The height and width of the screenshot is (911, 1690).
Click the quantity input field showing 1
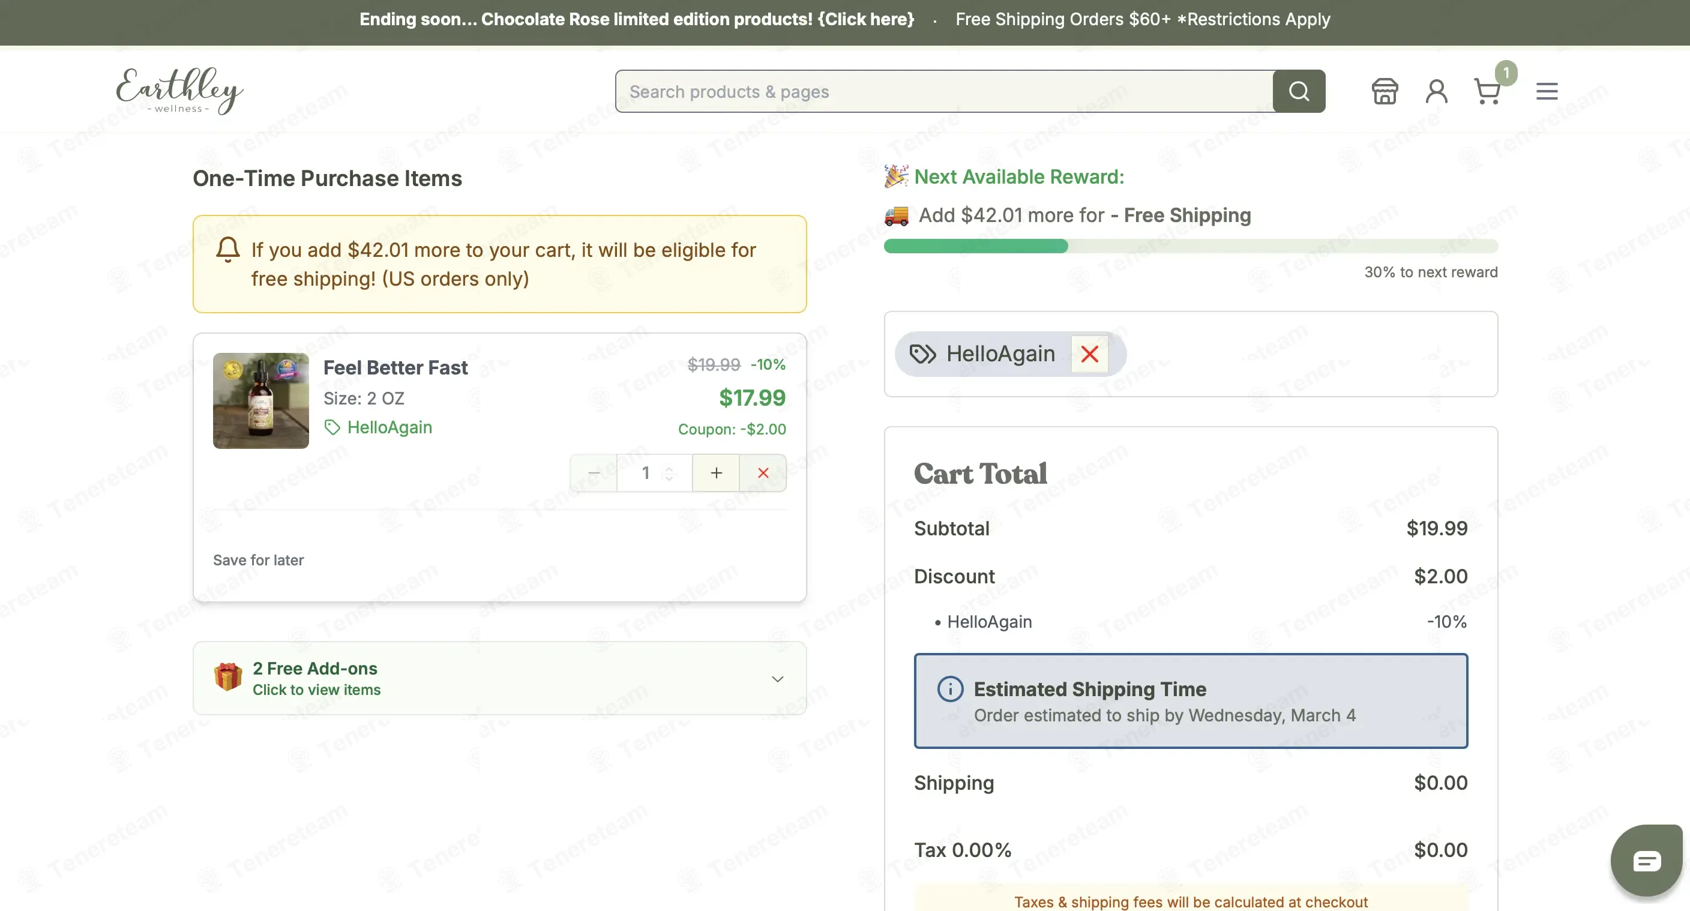(x=654, y=473)
